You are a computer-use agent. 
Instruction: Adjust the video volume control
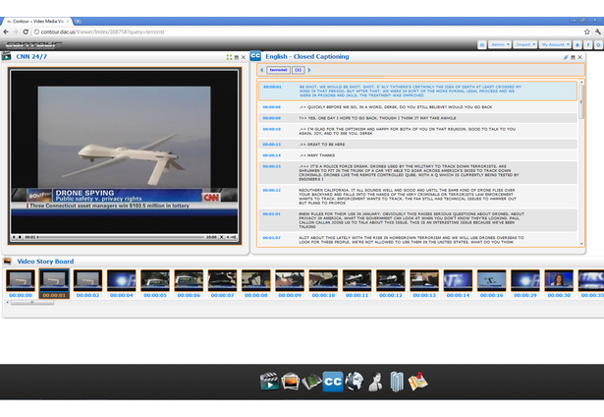point(231,237)
